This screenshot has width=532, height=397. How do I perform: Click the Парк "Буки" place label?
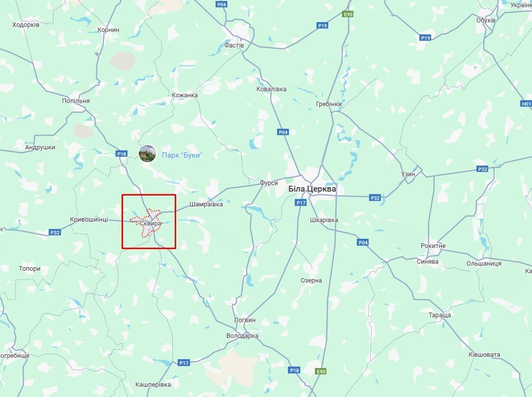click(182, 155)
